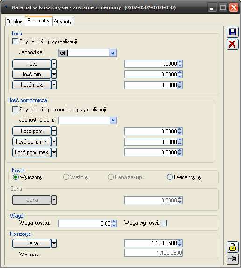Screen dimensions: 241x268
Task: Select the Ewidencyjny cost radio button
Action: (170, 177)
